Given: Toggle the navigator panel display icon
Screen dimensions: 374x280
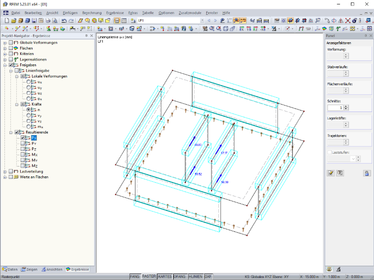Looking at the screenshot, I should (117, 21).
